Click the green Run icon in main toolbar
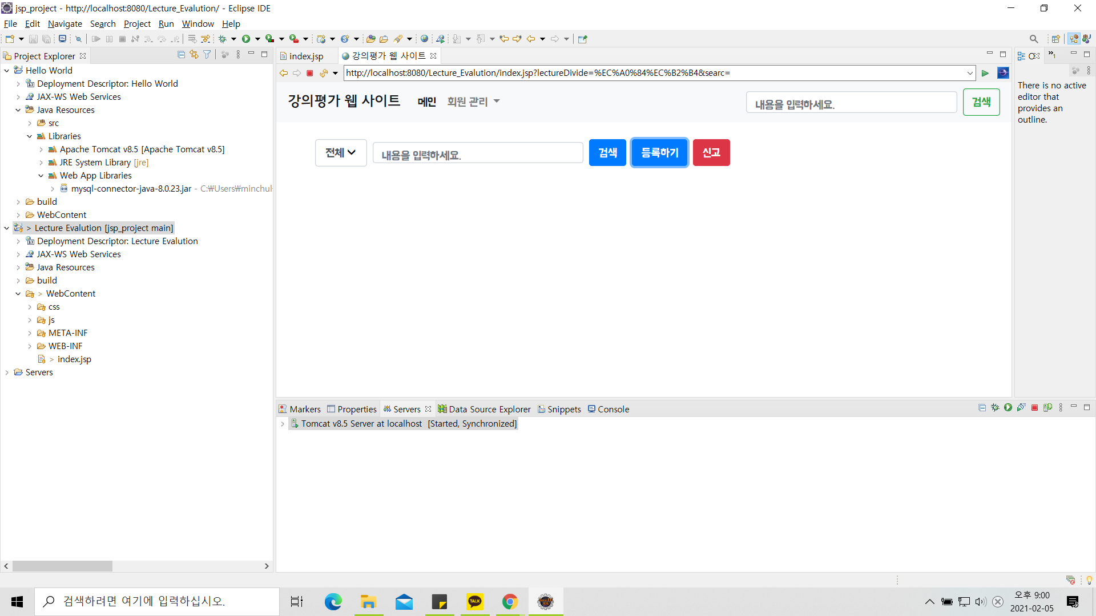The width and height of the screenshot is (1096, 616). coord(246,39)
